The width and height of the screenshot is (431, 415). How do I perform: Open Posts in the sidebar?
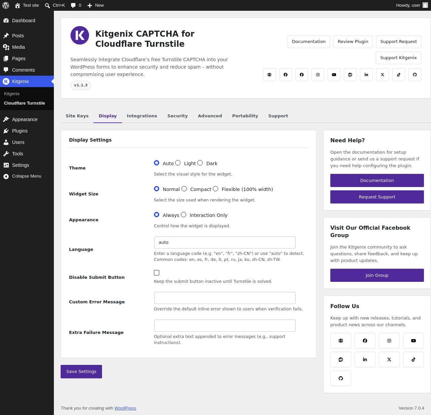tap(27, 36)
